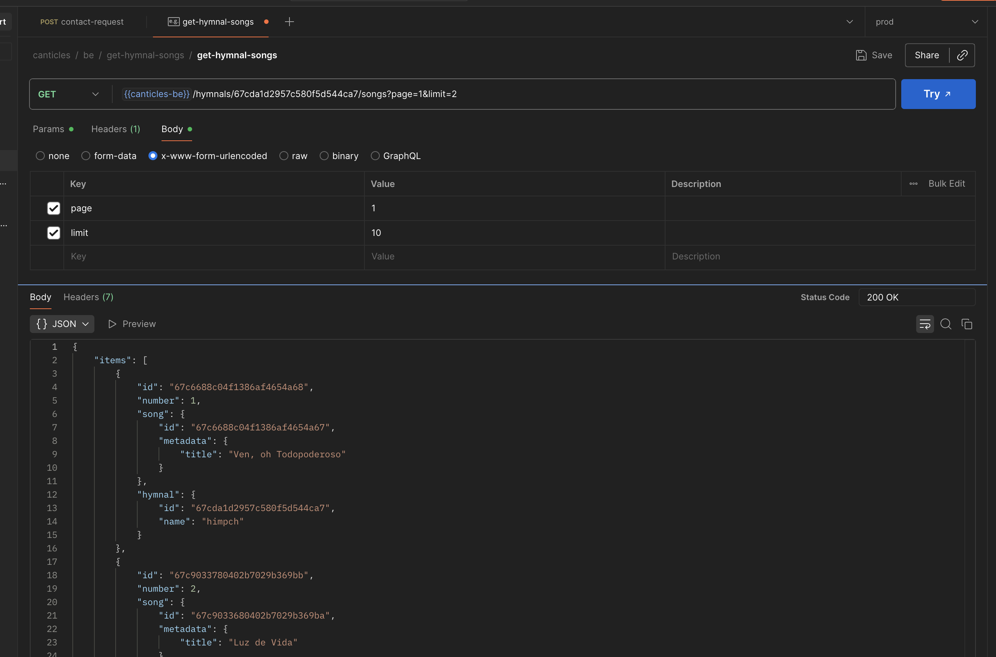Viewport: 996px width, 657px height.
Task: Select the GraphQL body radio option
Action: (x=375, y=156)
